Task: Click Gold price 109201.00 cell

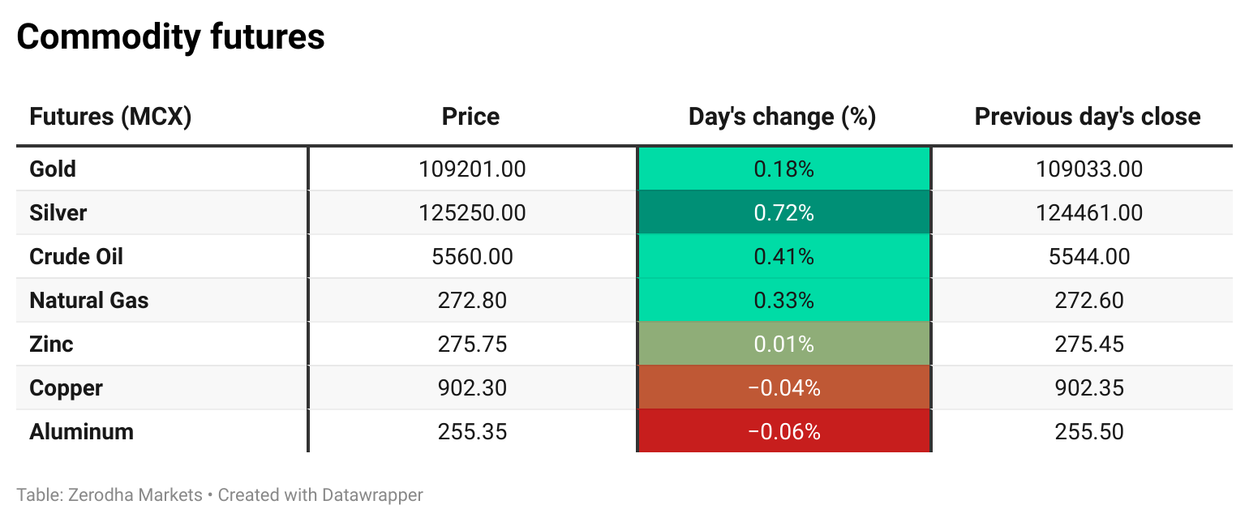Action: (472, 169)
